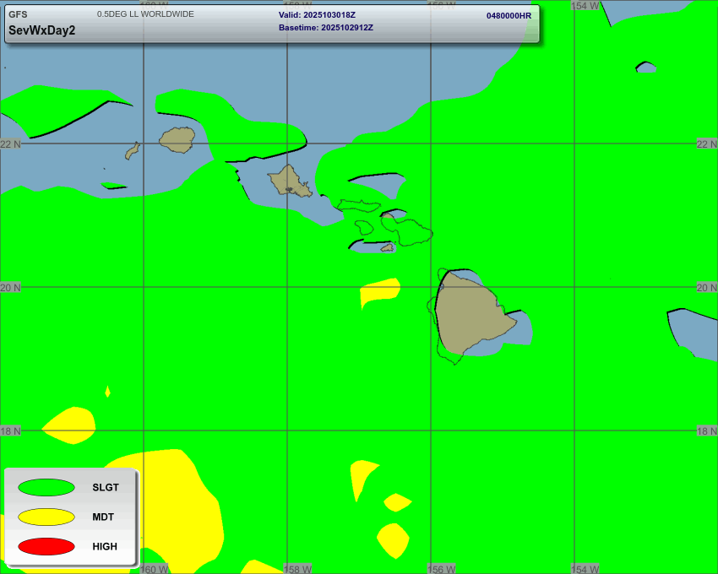The width and height of the screenshot is (718, 574).
Task: Click the yellow MDT patch near 20 N
Action: tap(379, 292)
